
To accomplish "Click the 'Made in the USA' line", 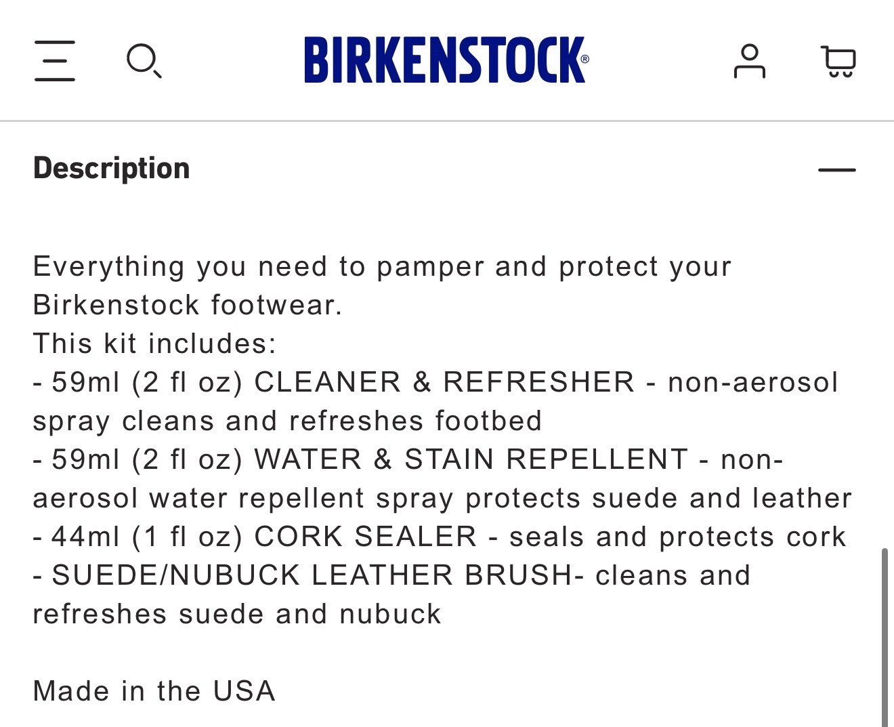I will (154, 691).
